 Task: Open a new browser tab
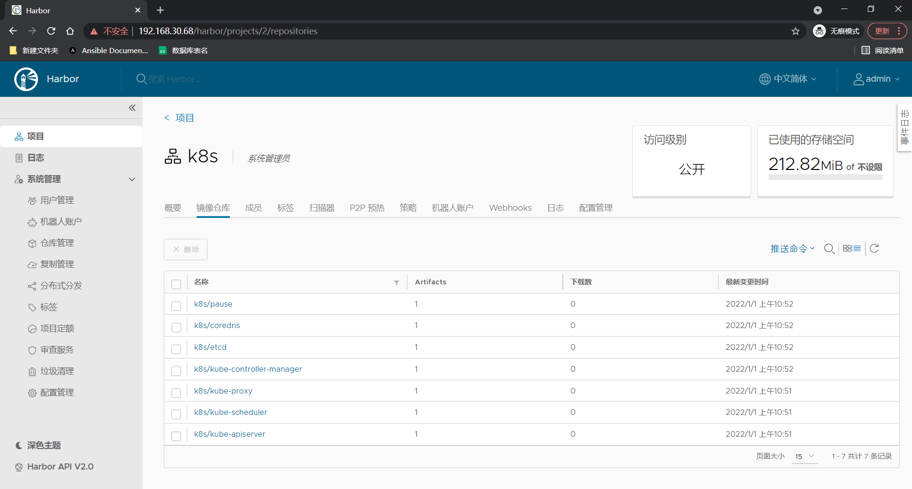(x=160, y=10)
